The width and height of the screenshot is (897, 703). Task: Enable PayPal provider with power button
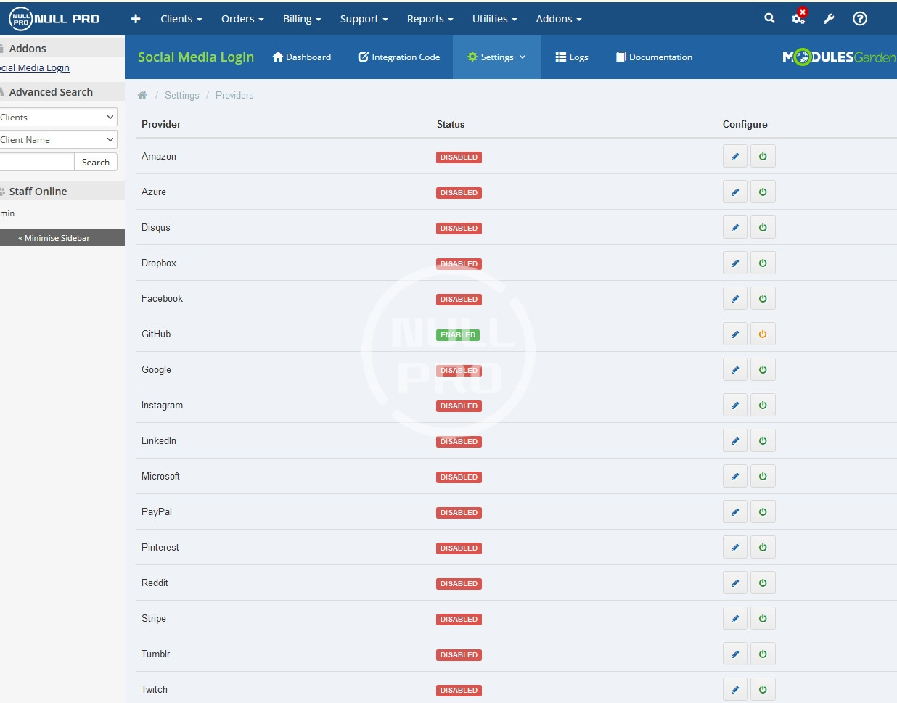point(763,512)
